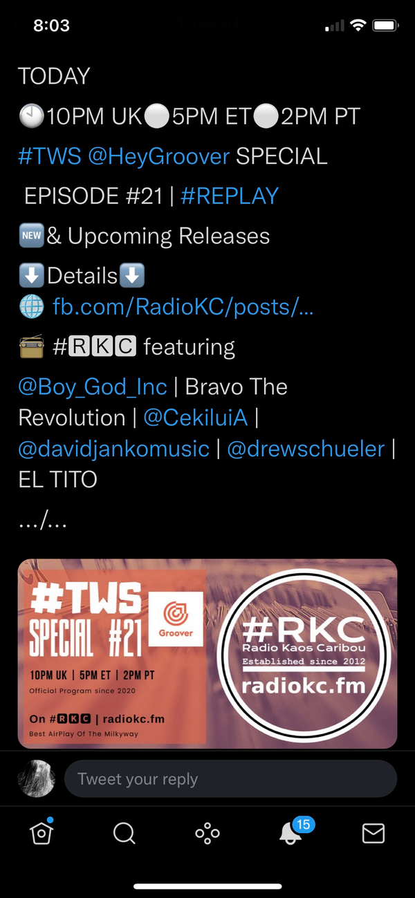Open the #TWS Special #21 banner image
This screenshot has width=415, height=898.
tap(207, 654)
